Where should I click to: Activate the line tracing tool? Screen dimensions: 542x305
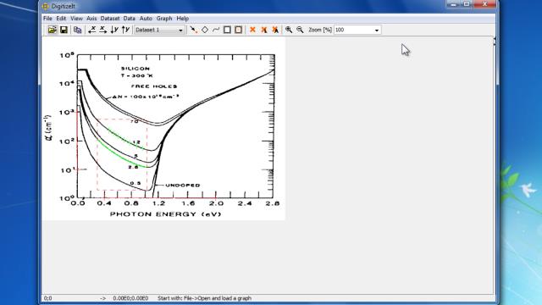[x=216, y=30]
